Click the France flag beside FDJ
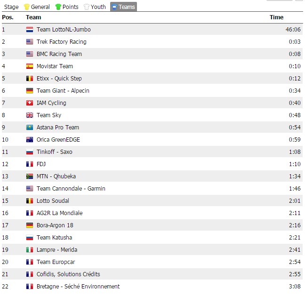 (x=30, y=164)
